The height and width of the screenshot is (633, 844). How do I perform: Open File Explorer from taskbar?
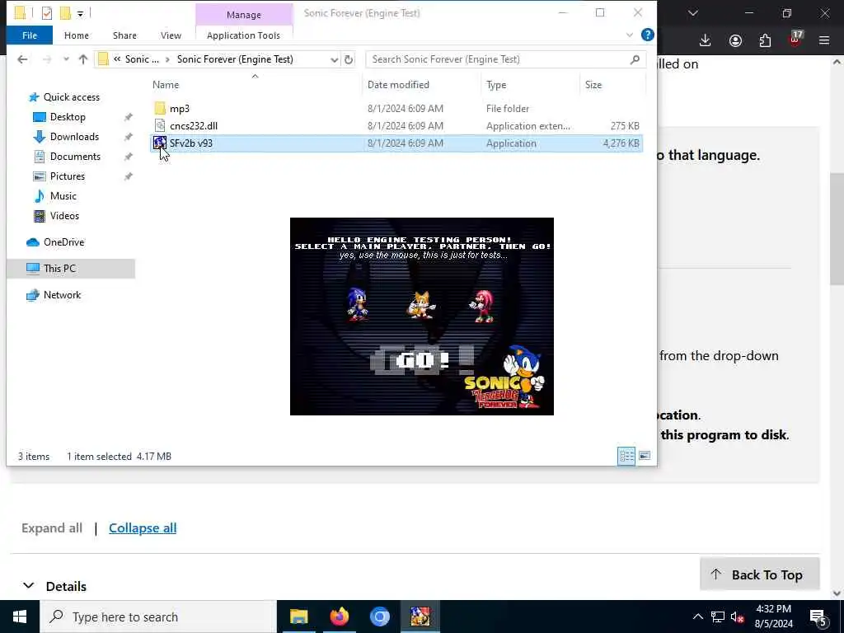(x=298, y=617)
